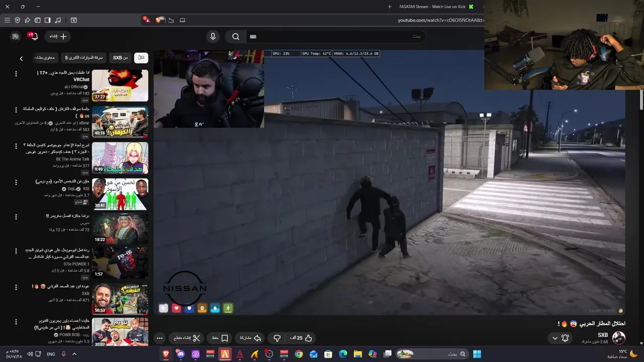
Task: Open the SXB channel avatar
Action: click(619, 338)
